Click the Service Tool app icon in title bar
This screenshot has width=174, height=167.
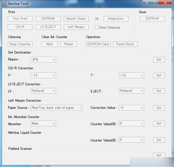pyautogui.click(x=4, y=4)
